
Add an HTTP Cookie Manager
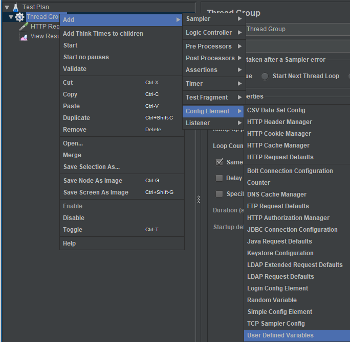(x=297, y=134)
